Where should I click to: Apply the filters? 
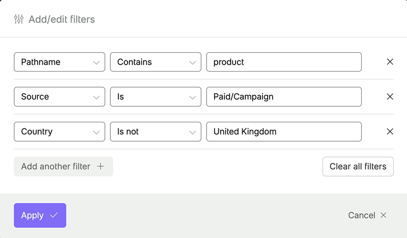pyautogui.click(x=40, y=215)
